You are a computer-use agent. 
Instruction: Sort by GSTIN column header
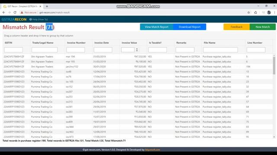click(9, 43)
